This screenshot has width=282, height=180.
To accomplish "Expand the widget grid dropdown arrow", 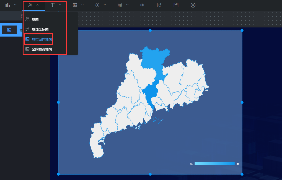I will 105,5.
